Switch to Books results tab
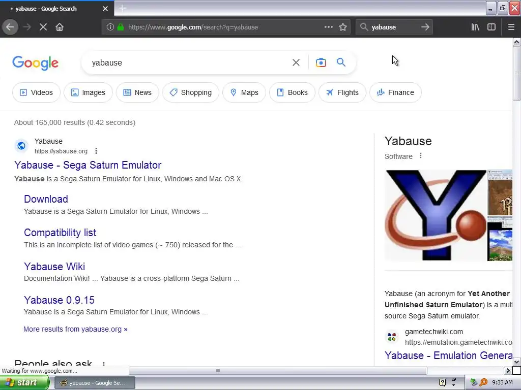The width and height of the screenshot is (521, 390). (x=292, y=92)
